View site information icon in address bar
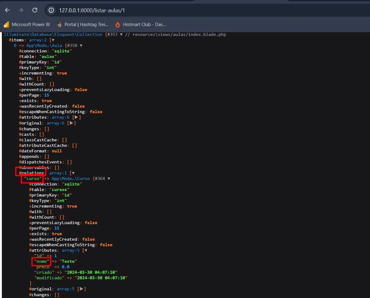 pos(51,10)
